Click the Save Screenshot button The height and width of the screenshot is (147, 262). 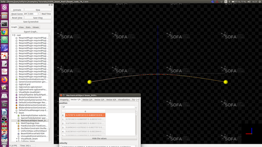tap(31, 22)
